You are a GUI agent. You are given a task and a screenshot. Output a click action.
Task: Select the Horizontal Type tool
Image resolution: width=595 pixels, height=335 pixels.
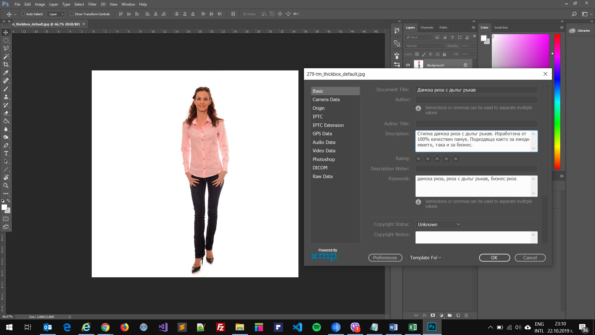click(6, 153)
